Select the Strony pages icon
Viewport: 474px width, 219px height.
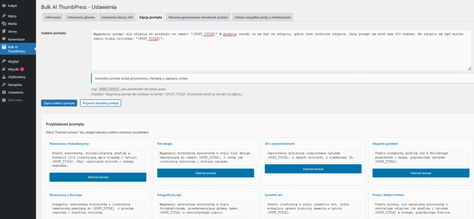(x=4, y=31)
